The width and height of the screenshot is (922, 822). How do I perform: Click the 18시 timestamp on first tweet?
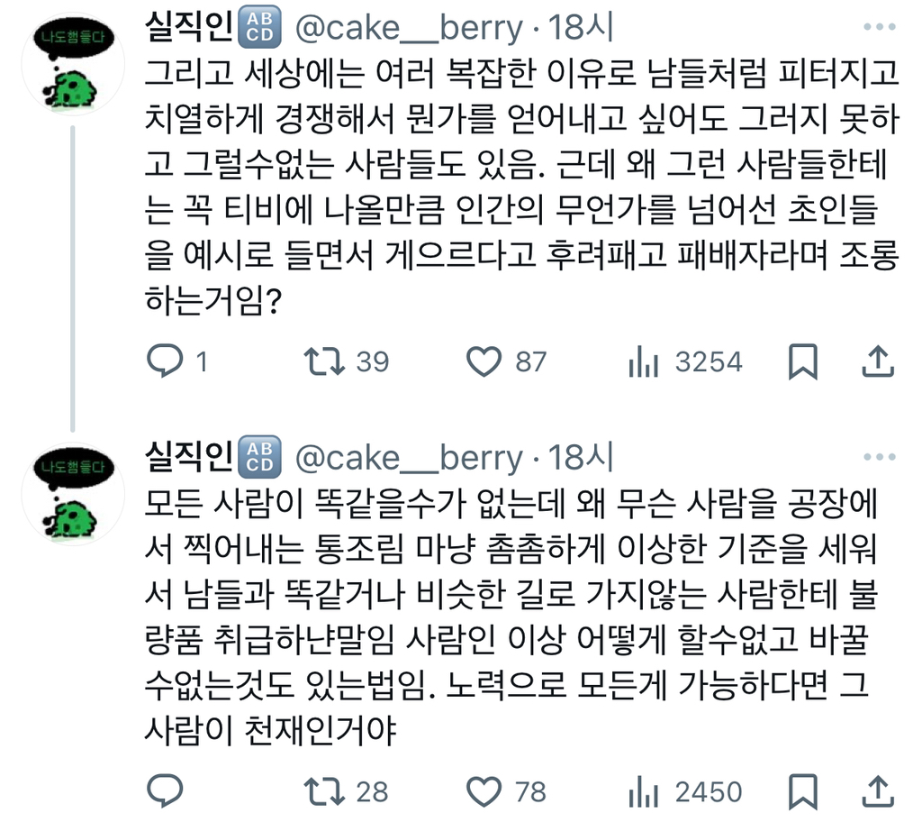pyautogui.click(x=581, y=29)
